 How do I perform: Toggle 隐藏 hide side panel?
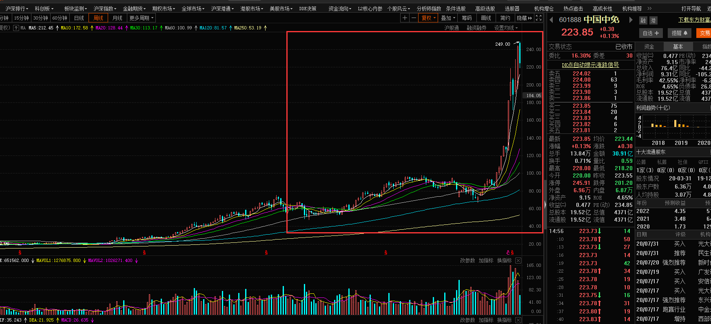pyautogui.click(x=524, y=18)
